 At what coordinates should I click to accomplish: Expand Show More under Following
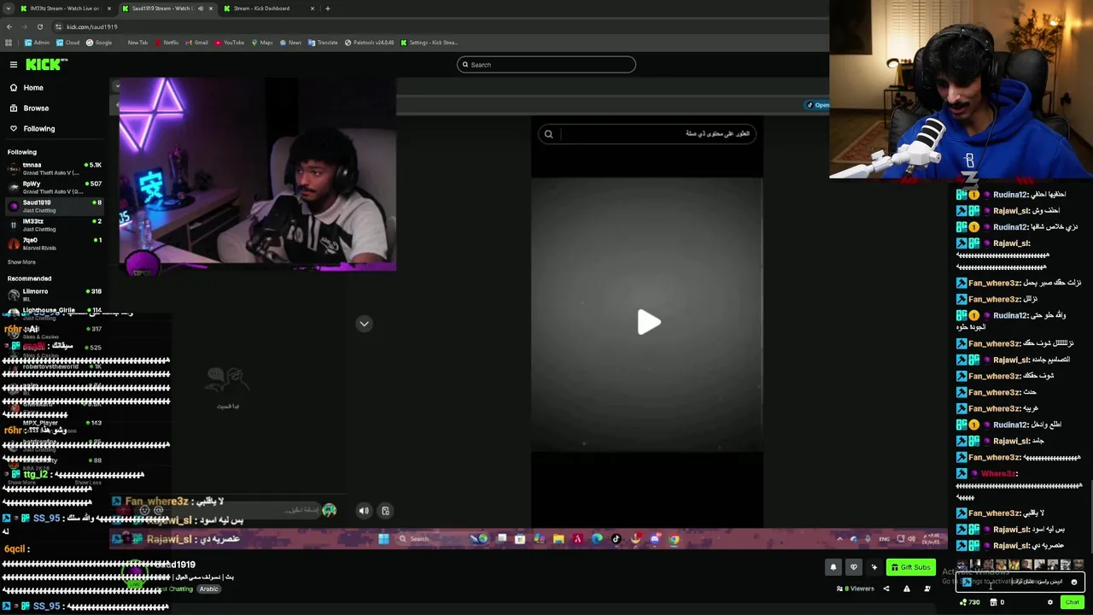coord(21,262)
